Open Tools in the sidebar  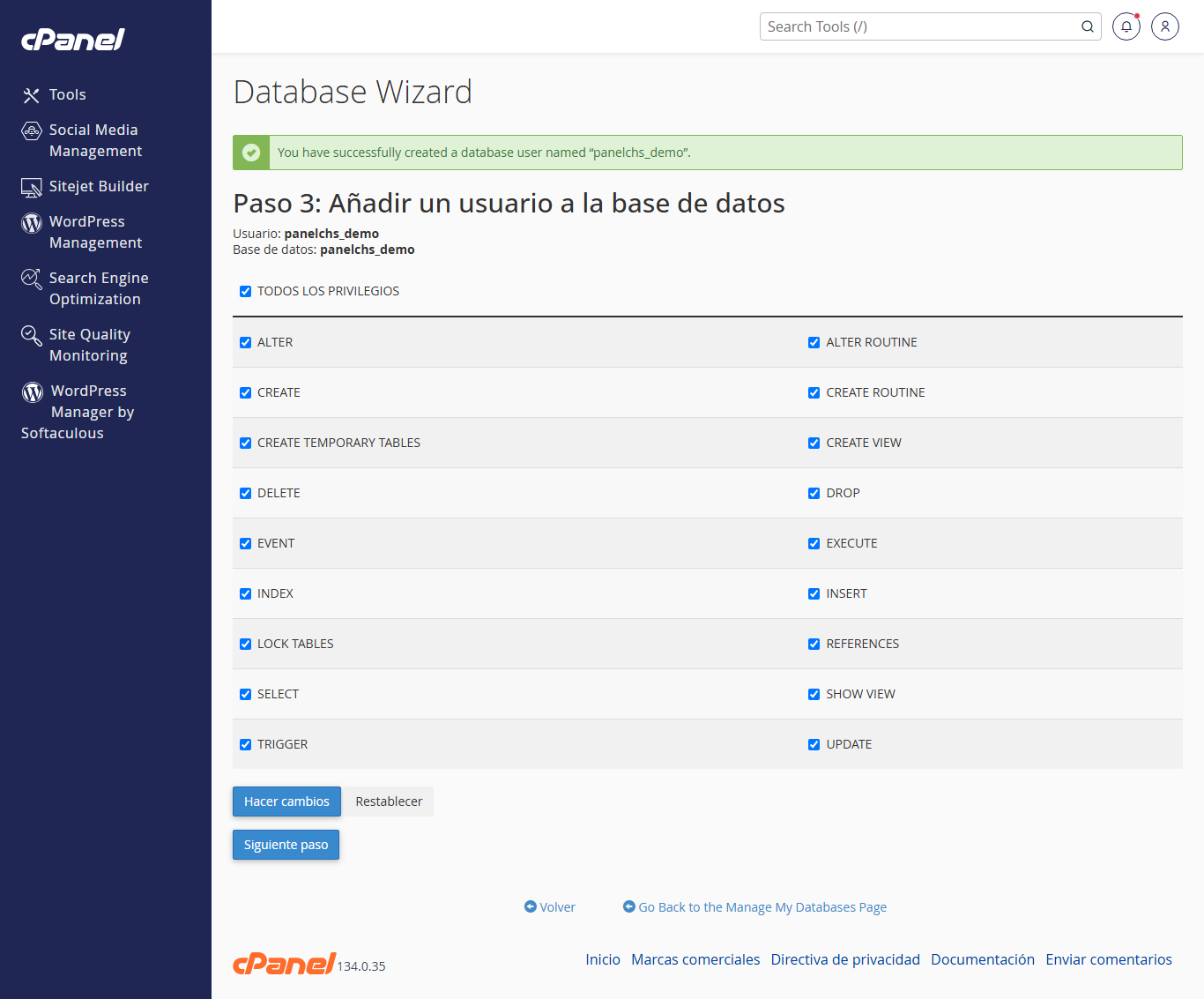coord(68,94)
